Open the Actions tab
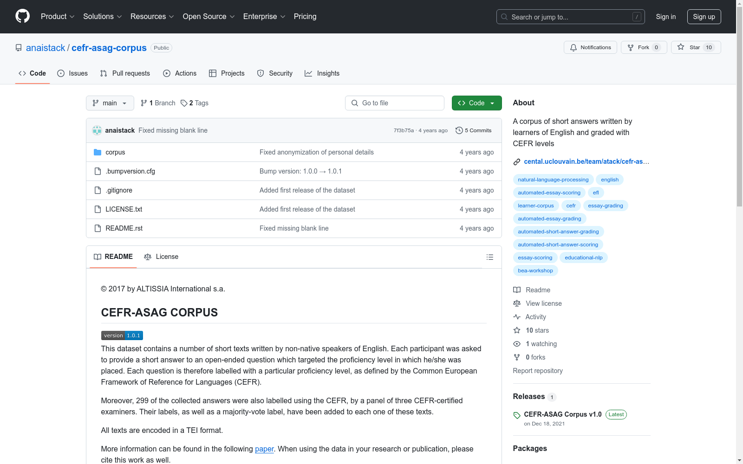The image size is (743, 464). click(180, 73)
